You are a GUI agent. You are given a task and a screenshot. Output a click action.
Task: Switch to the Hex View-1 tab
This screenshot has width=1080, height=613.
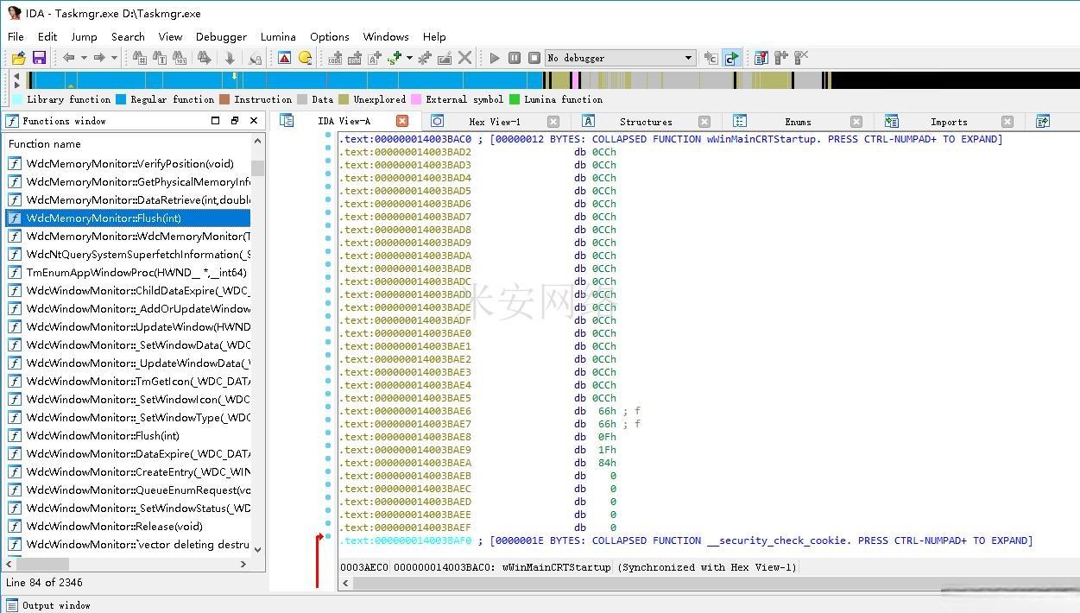[x=495, y=122]
